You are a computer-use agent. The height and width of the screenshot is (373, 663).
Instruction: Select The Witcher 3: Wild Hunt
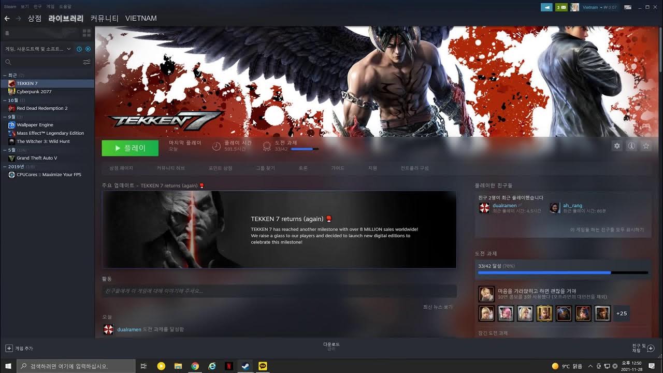pyautogui.click(x=43, y=141)
